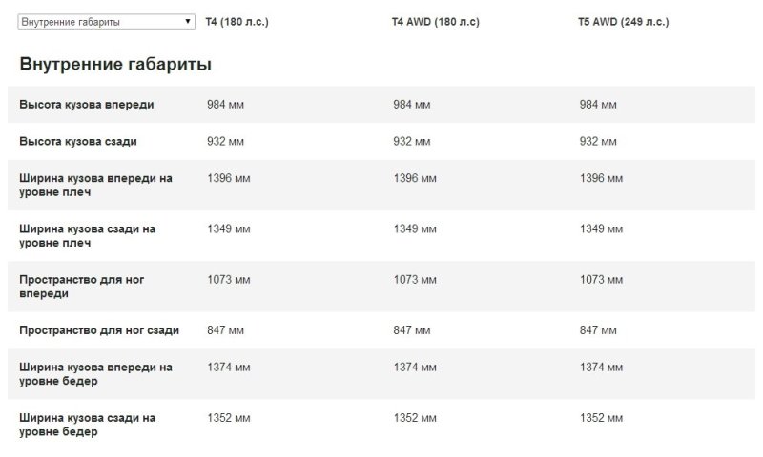Click the 1073 мм value under T5 AWD
Image resolution: width=763 pixels, height=457 pixels.
[x=602, y=279]
